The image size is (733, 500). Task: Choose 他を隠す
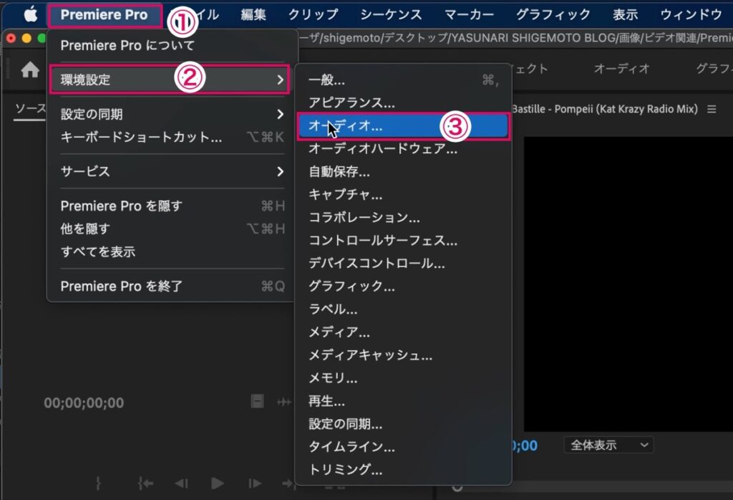coord(172,229)
